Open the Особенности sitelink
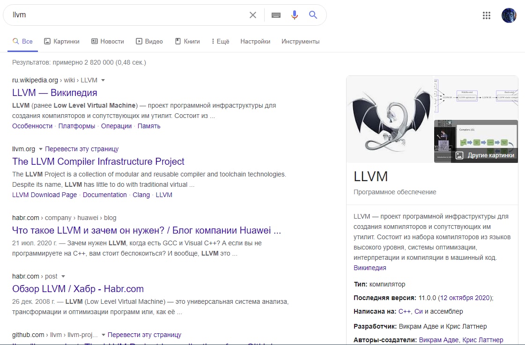This screenshot has width=525, height=345. [32, 126]
